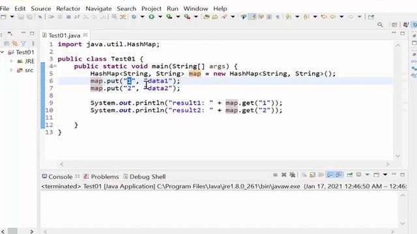This screenshot has width=417, height=234.
Task: Open the Previous Annotation dropdown arrow
Action: (x=315, y=17)
